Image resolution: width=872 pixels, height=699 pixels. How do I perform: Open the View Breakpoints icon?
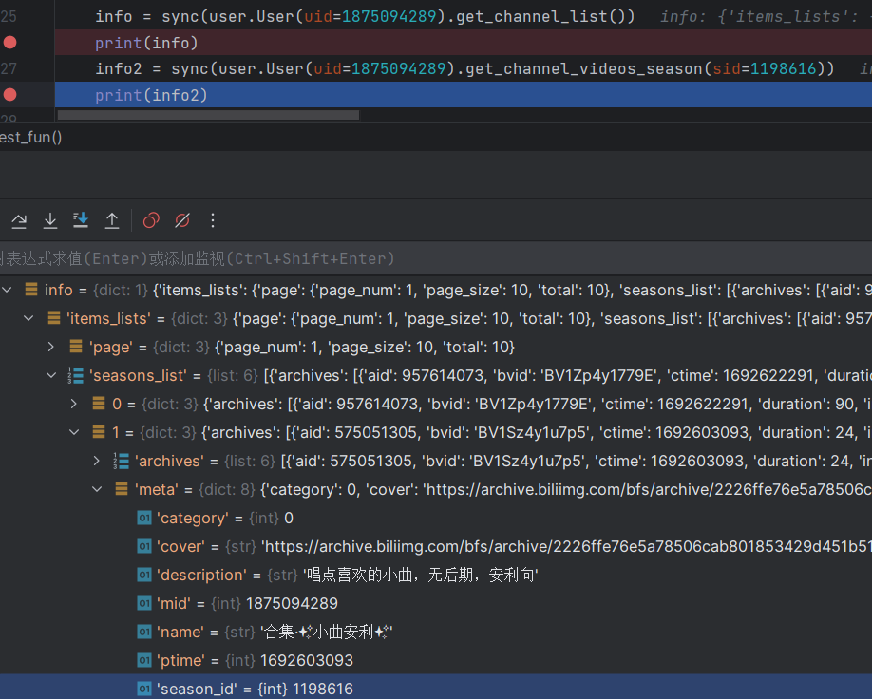pyautogui.click(x=150, y=220)
